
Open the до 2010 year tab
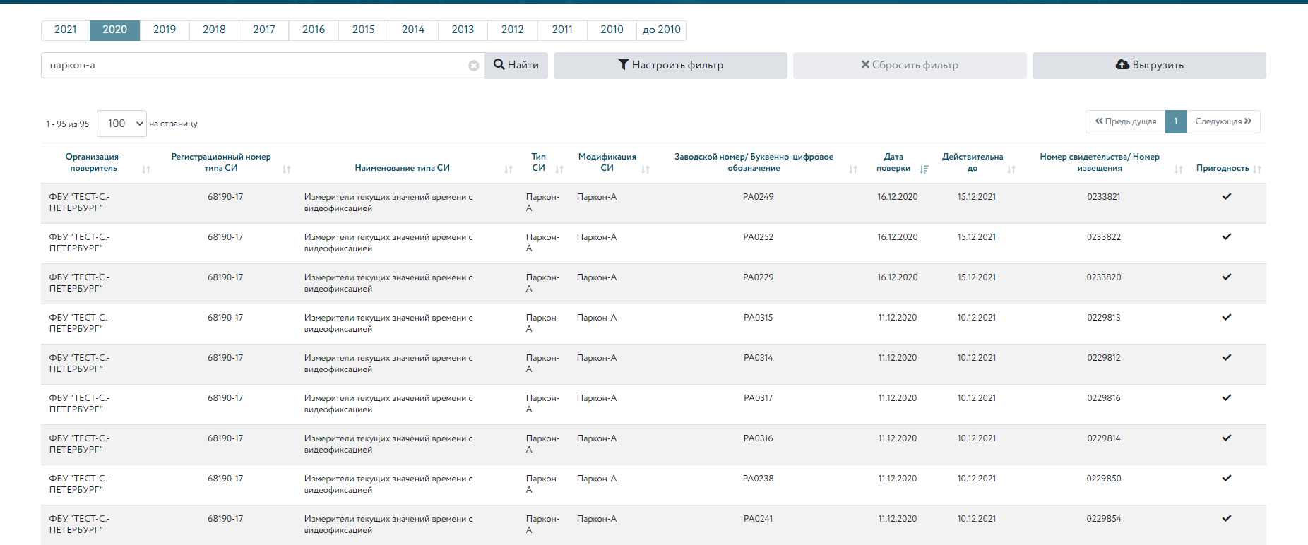(x=661, y=30)
